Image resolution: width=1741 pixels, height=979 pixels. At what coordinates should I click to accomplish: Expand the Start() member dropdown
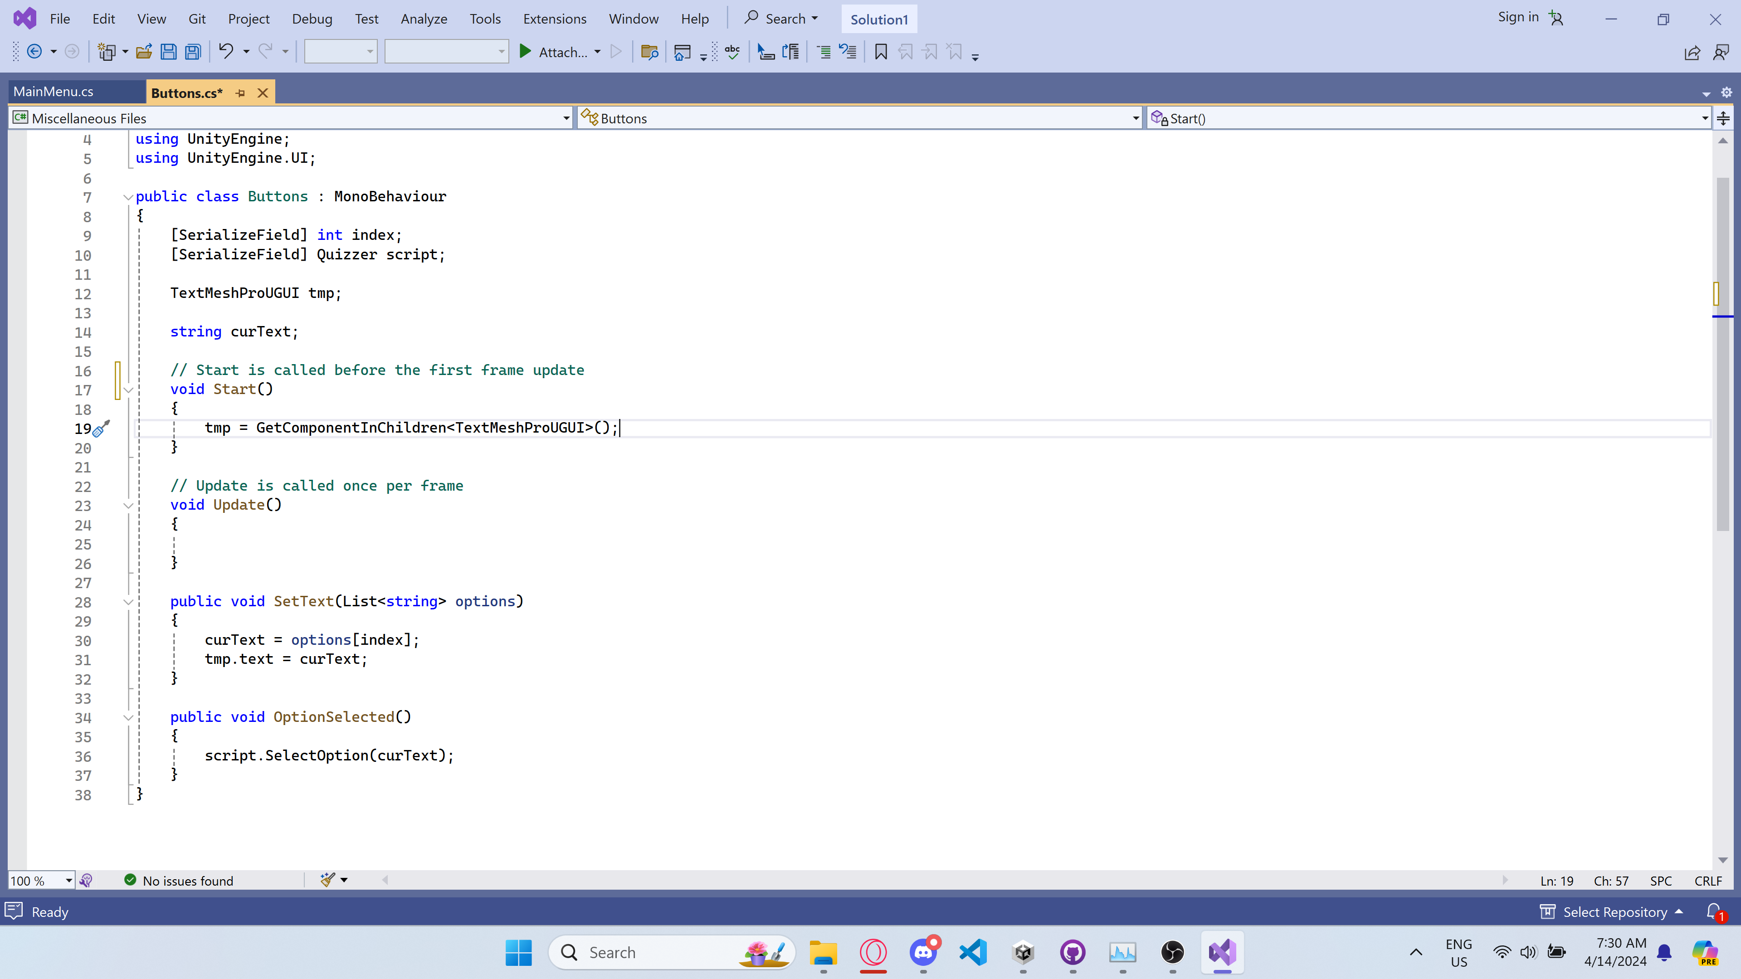point(1705,119)
